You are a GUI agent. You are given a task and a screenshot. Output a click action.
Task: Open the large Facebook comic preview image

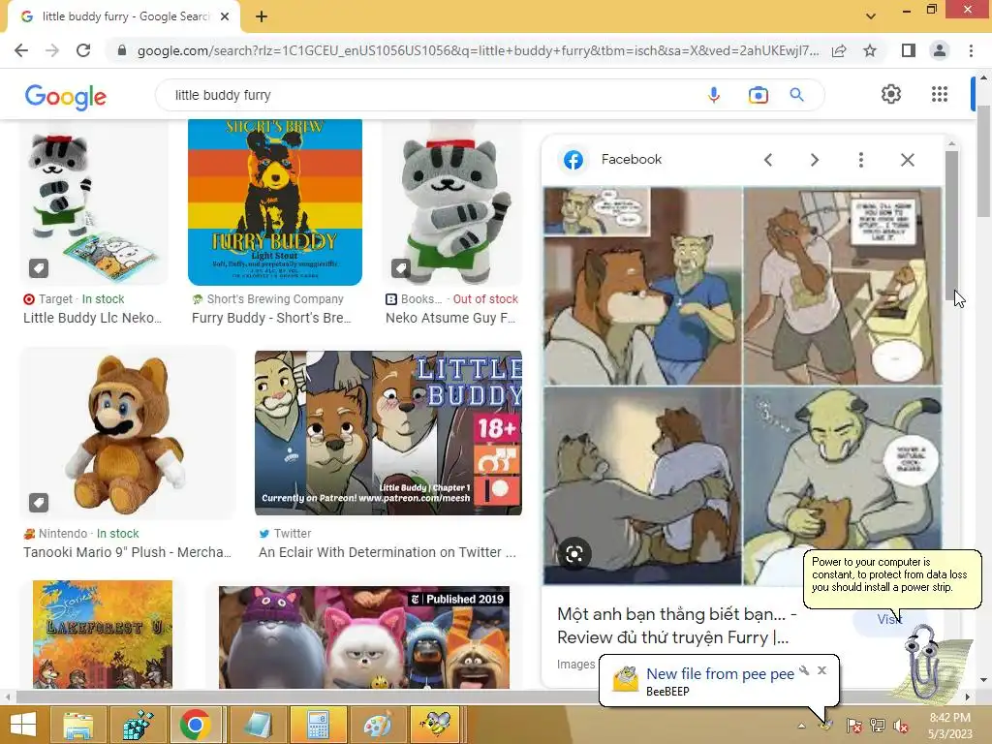(x=743, y=386)
